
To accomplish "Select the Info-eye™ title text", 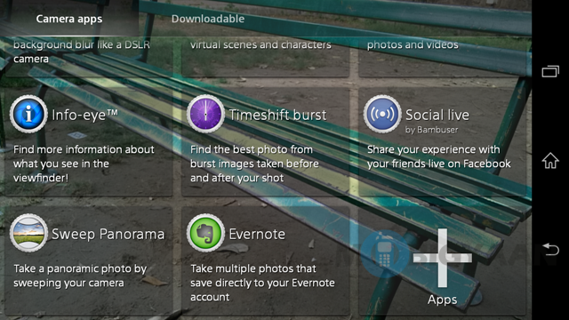I will (x=84, y=115).
